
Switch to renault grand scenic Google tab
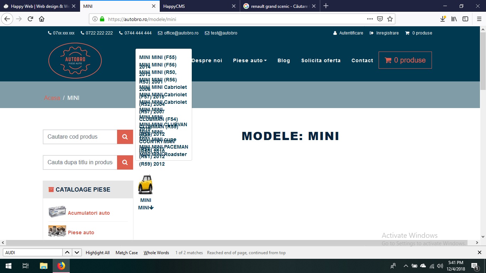pos(279,6)
